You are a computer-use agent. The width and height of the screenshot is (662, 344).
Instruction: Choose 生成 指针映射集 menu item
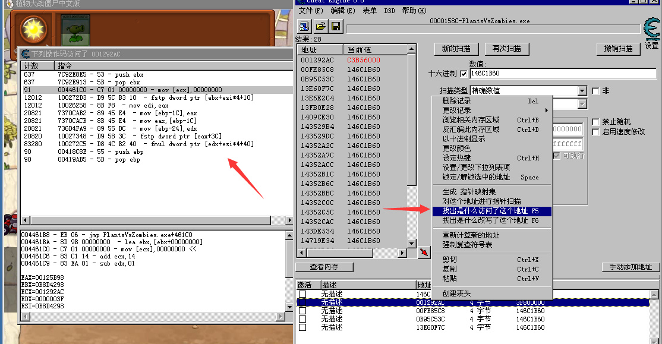tap(492, 192)
